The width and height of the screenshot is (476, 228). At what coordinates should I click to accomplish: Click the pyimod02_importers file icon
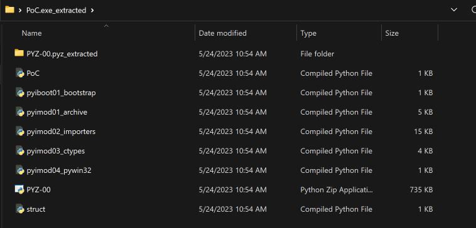click(x=19, y=131)
